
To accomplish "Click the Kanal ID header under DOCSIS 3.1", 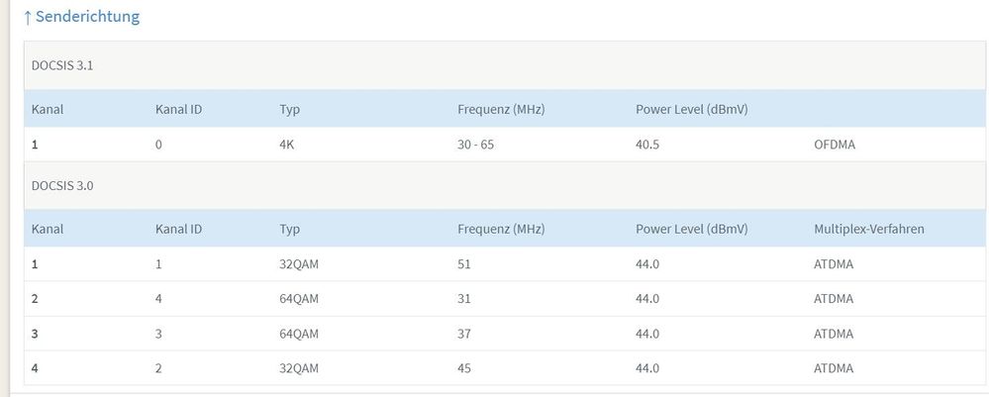I will (179, 109).
